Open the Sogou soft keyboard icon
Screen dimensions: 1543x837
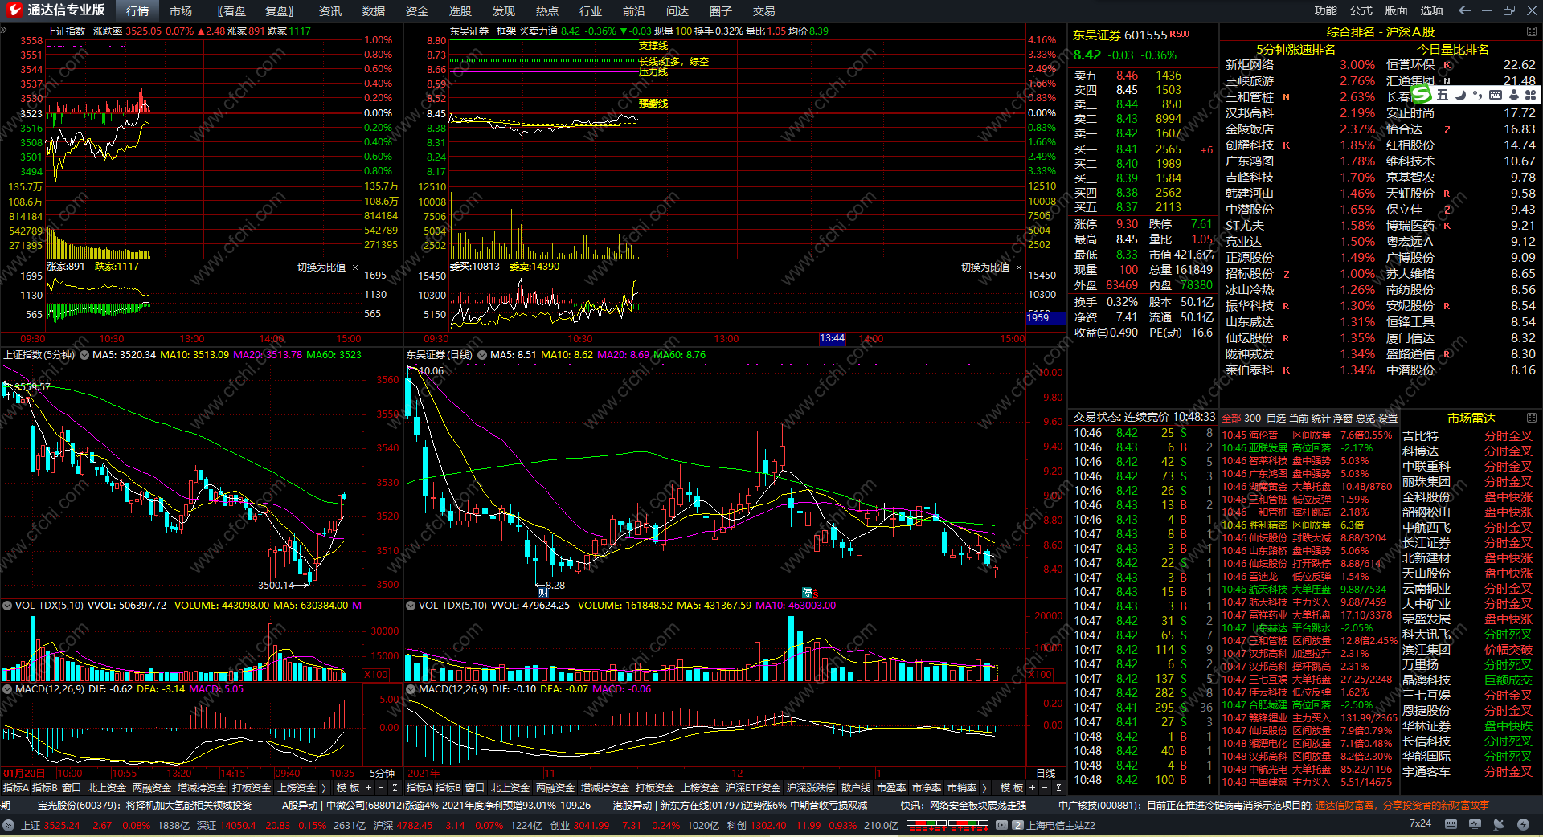click(1495, 95)
